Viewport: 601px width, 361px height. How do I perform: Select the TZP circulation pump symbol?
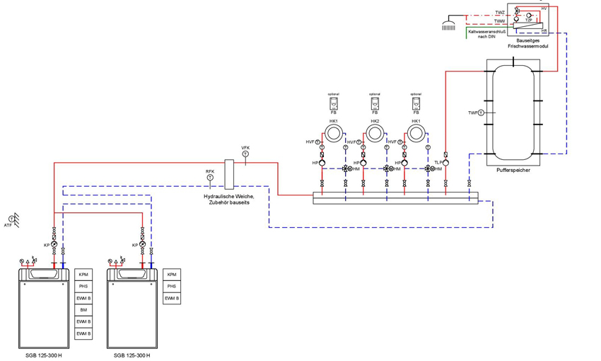click(529, 16)
